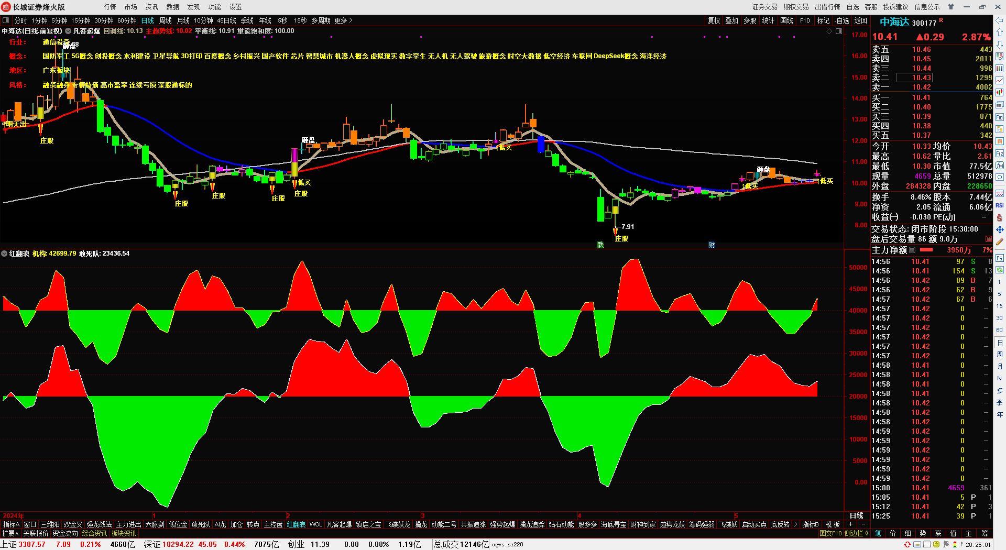
Task: Open the 指标B indicator group
Action: (x=811, y=524)
